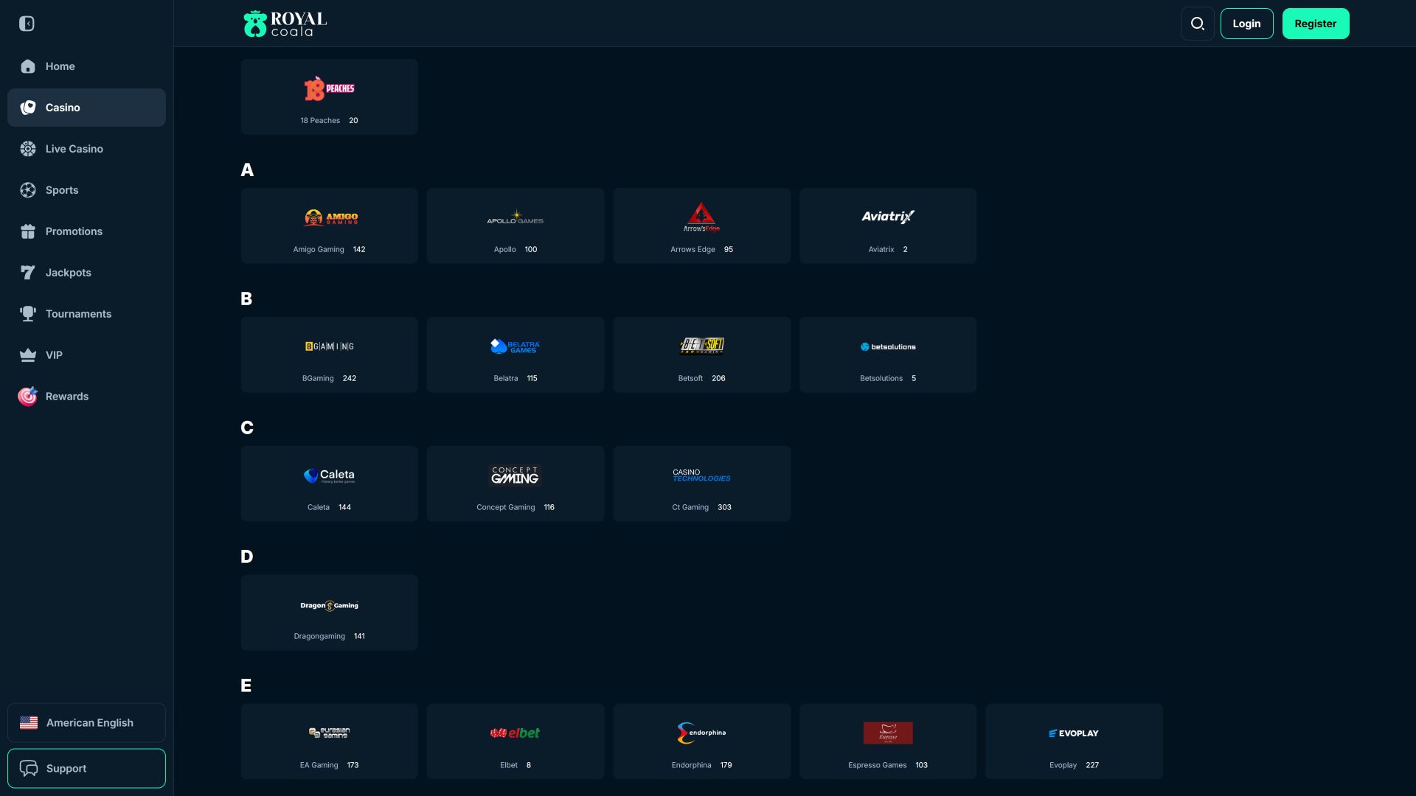Select the Arrows Edge provider logo
The width and height of the screenshot is (1416, 796).
click(x=701, y=217)
